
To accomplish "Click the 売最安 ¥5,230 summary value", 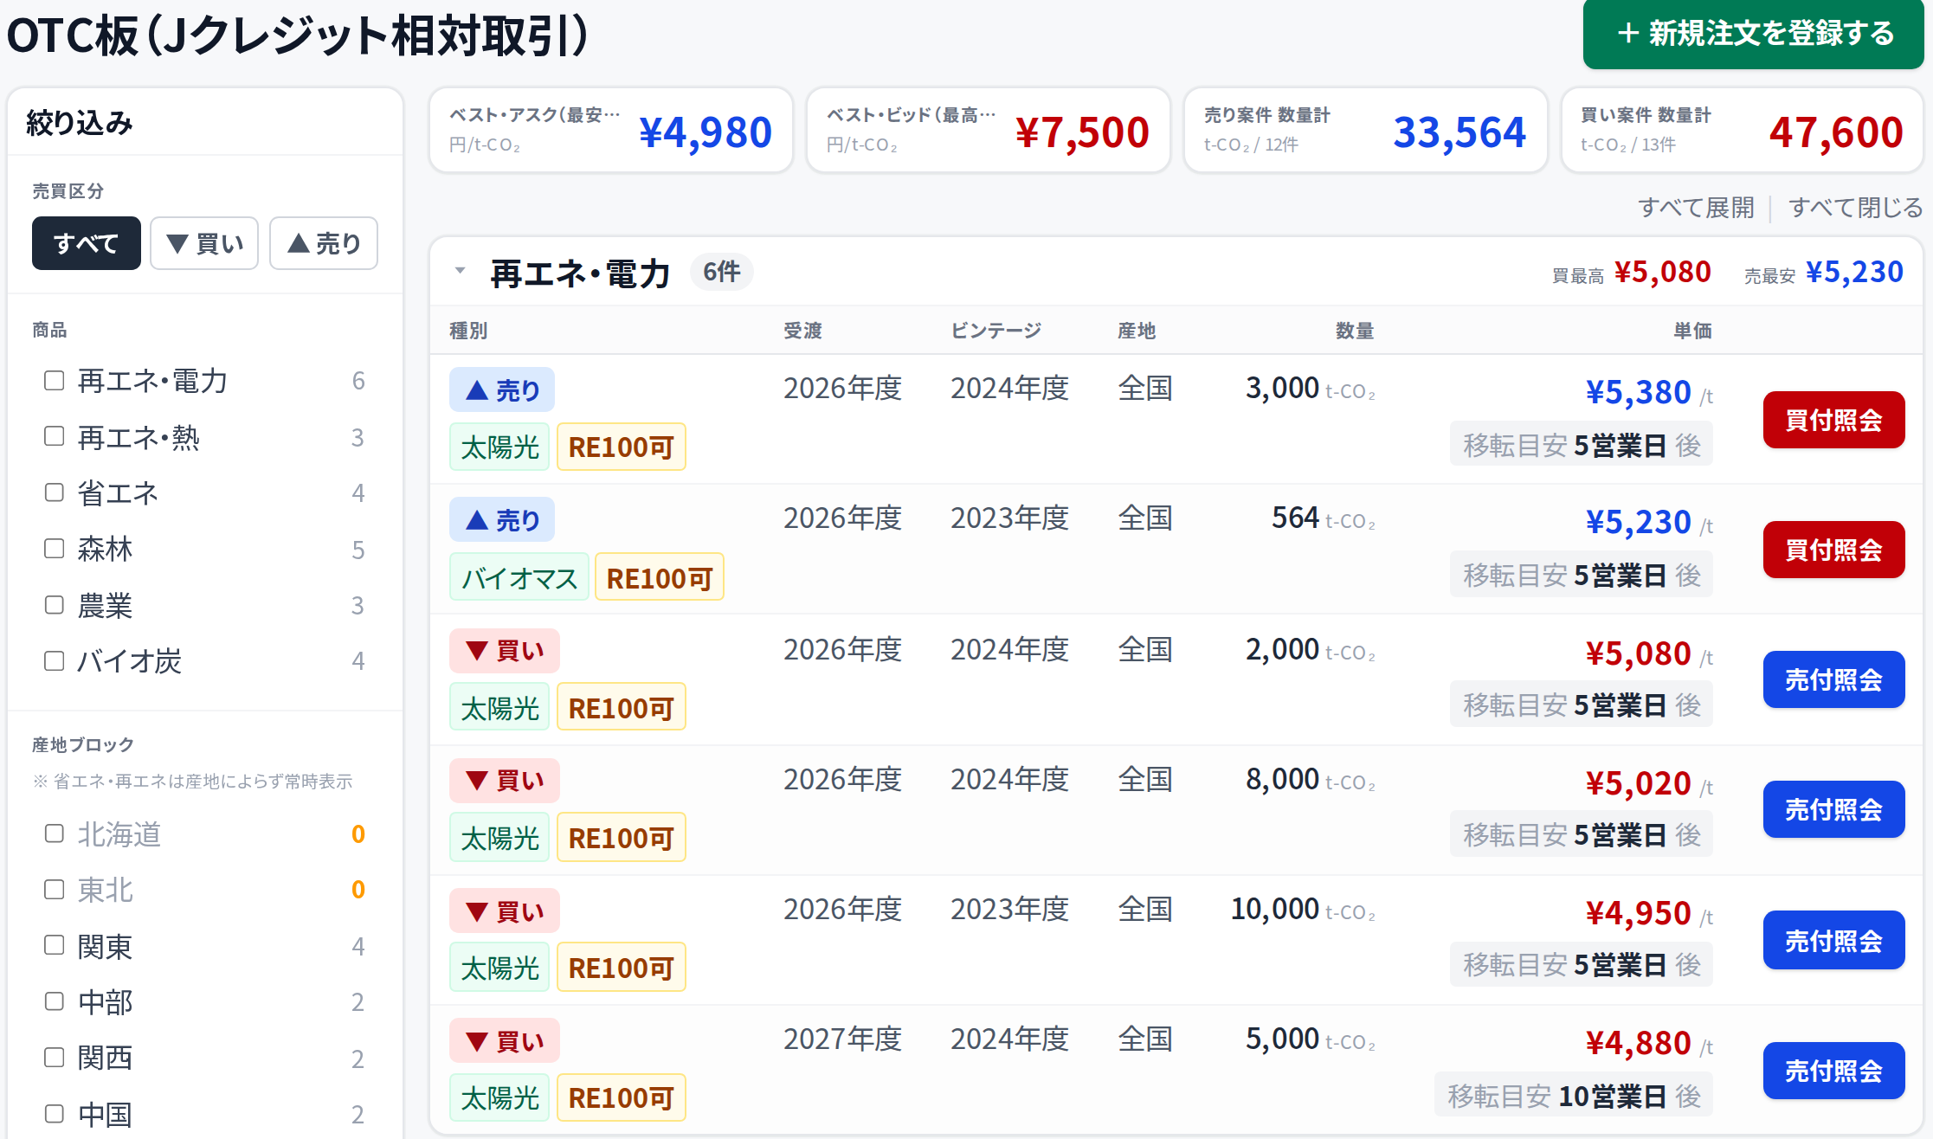I will 1854,272.
